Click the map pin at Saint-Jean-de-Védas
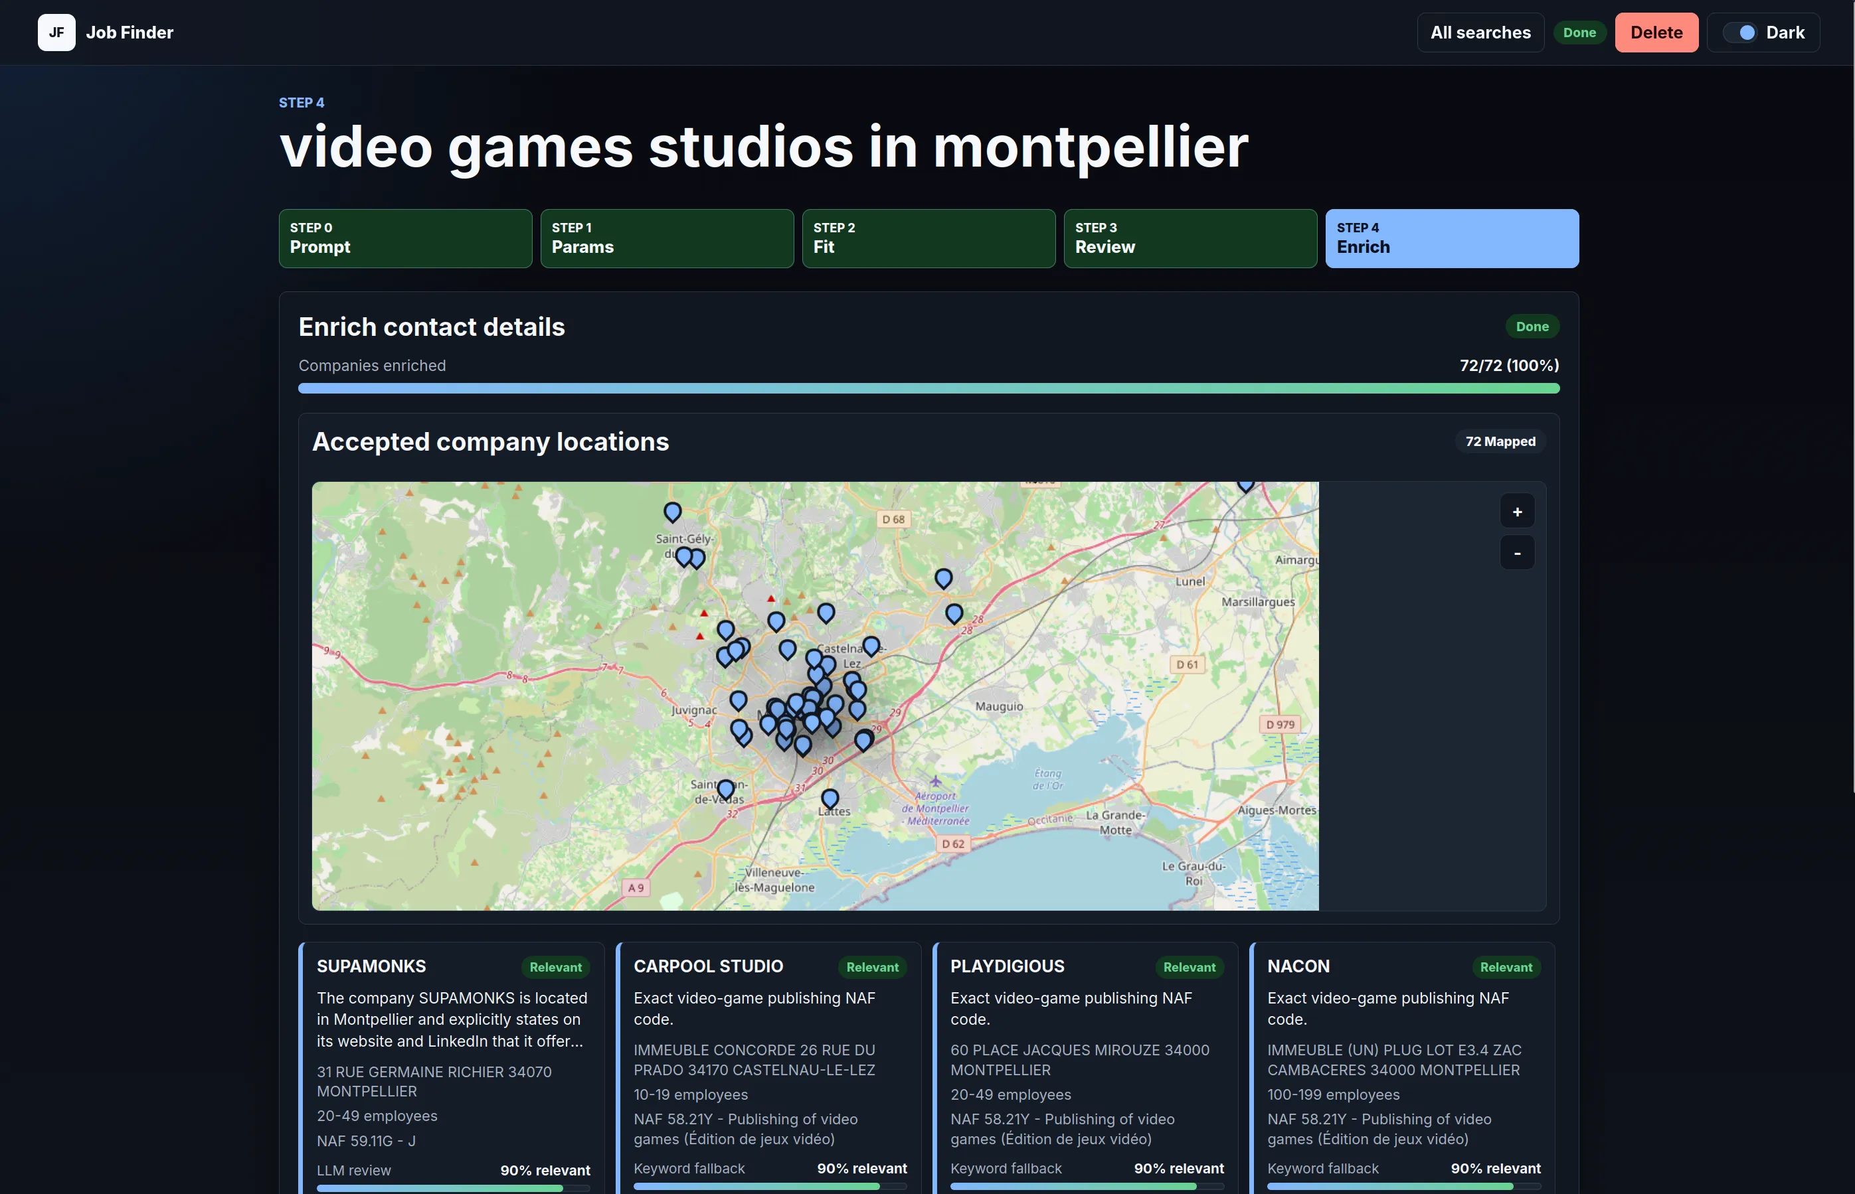 coord(725,789)
